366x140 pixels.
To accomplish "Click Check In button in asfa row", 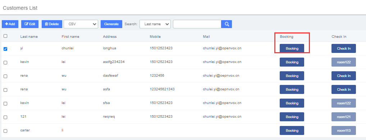I will [x=344, y=90].
